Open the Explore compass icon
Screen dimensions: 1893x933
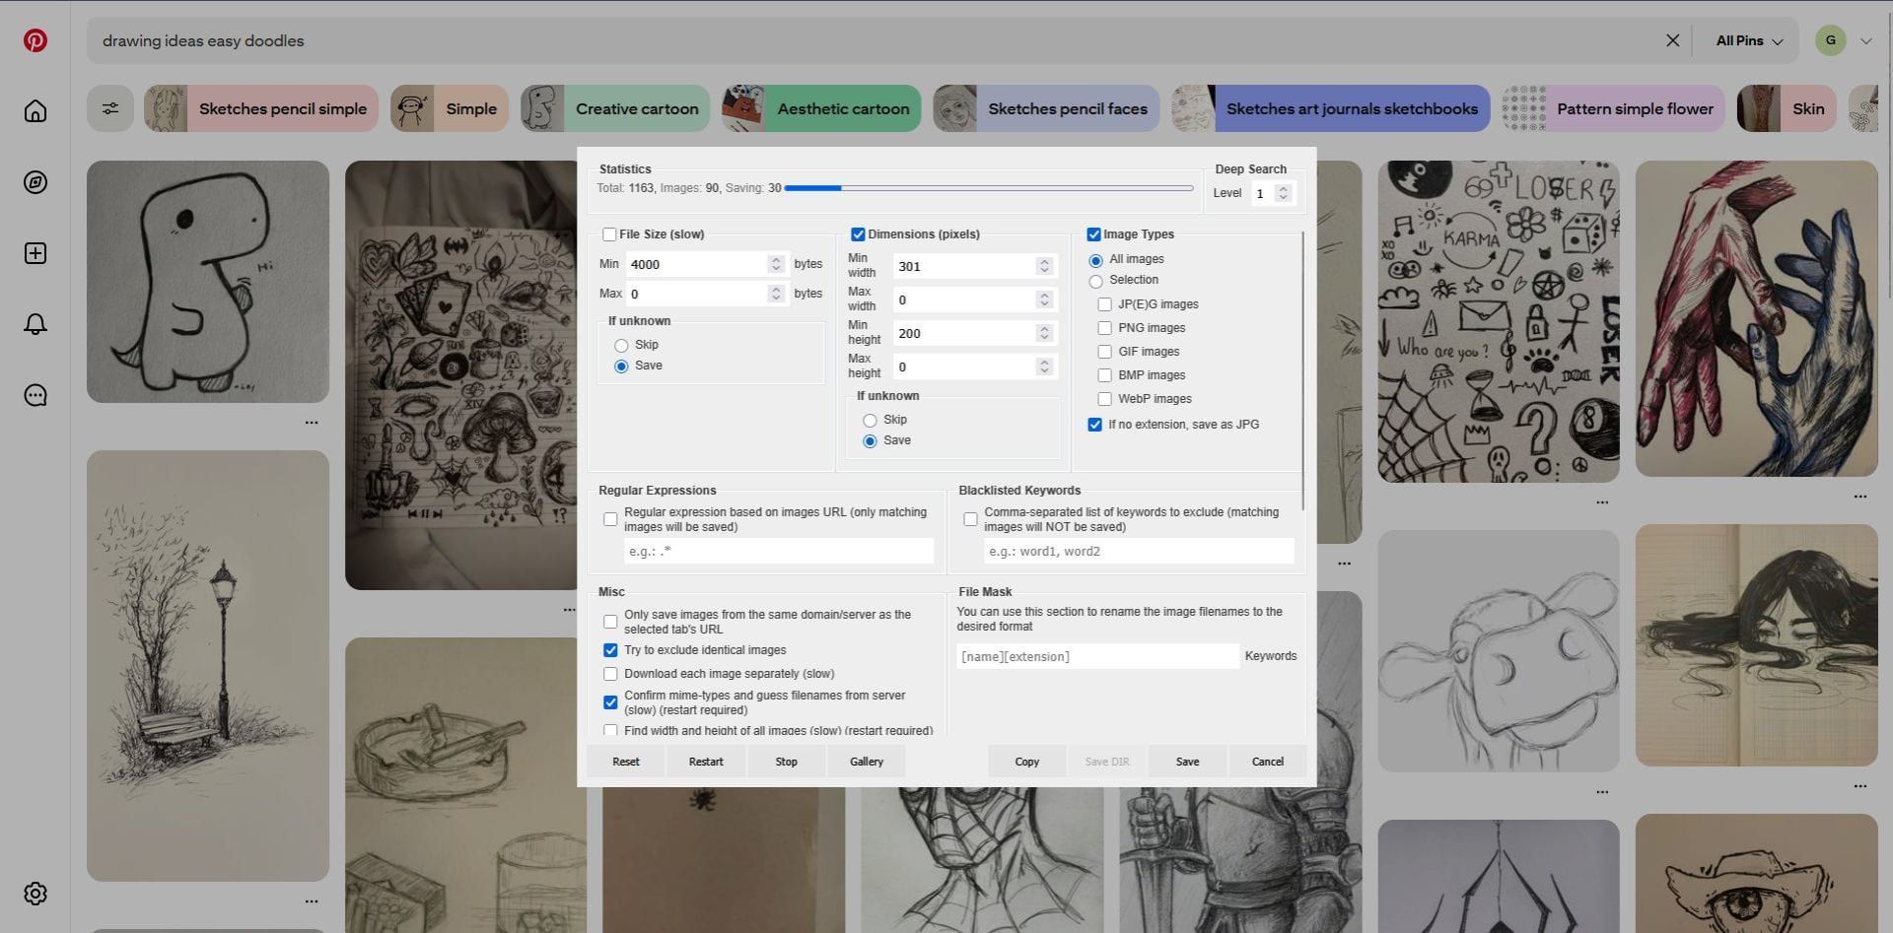(35, 182)
